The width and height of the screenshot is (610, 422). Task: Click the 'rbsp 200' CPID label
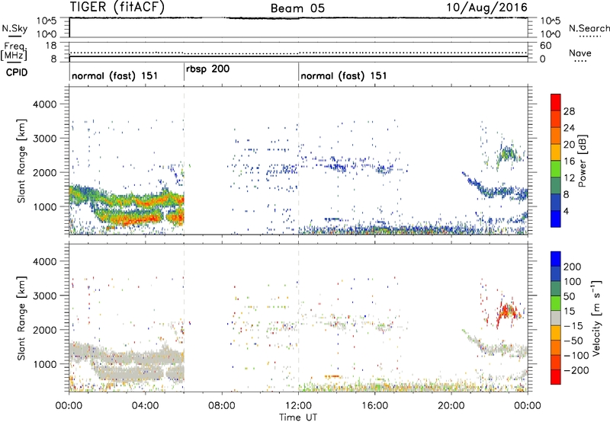click(207, 69)
